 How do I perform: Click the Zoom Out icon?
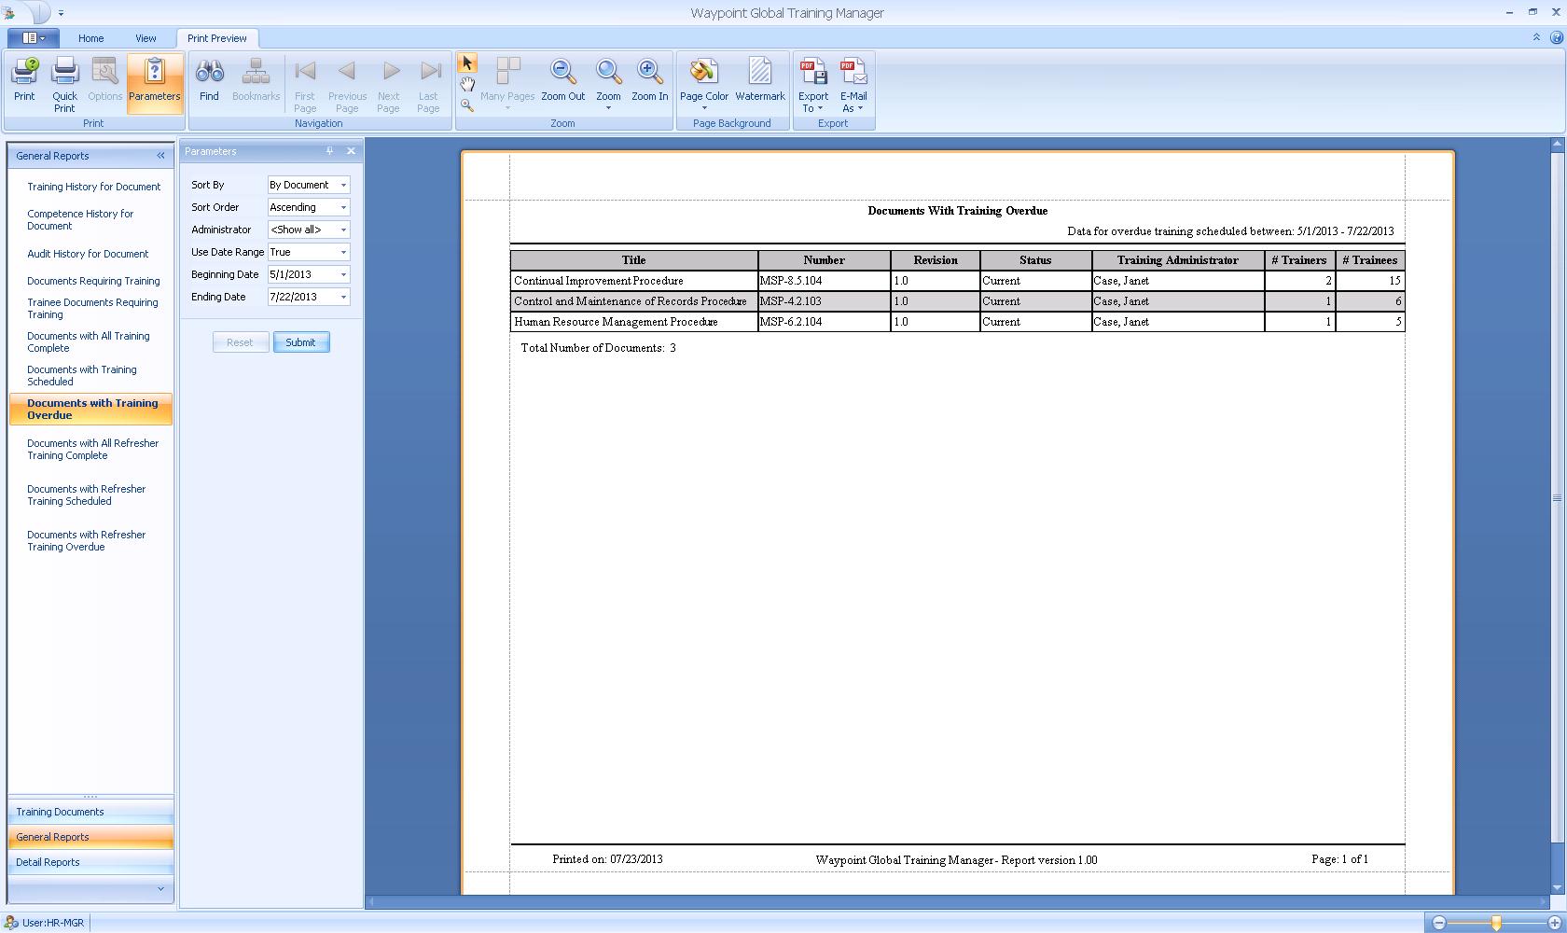[x=562, y=82]
